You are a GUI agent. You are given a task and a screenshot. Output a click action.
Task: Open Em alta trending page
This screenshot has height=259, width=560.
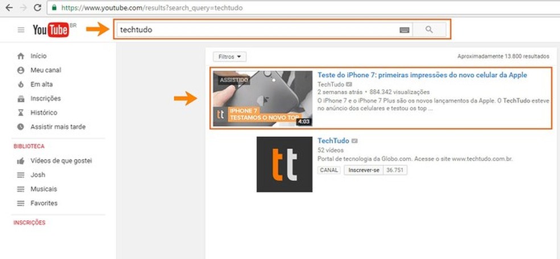tap(42, 85)
